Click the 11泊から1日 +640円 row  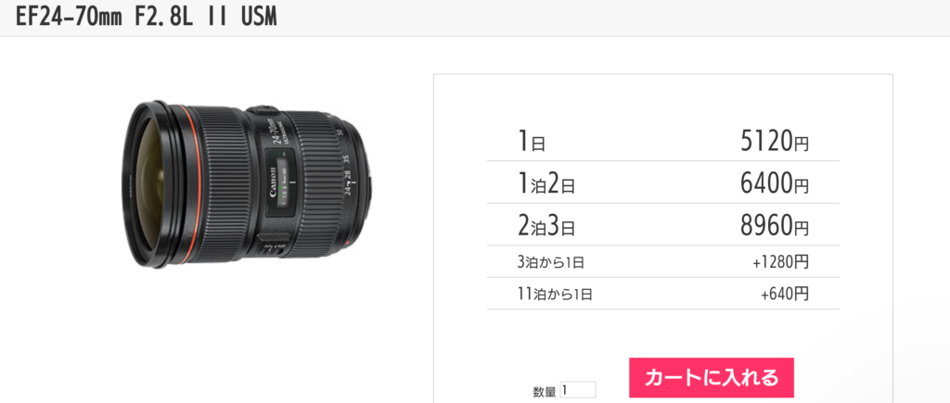point(662,294)
